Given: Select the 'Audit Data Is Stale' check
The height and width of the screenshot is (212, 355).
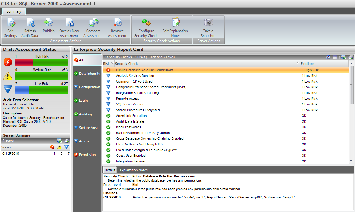Looking at the screenshot, I should [225, 121].
